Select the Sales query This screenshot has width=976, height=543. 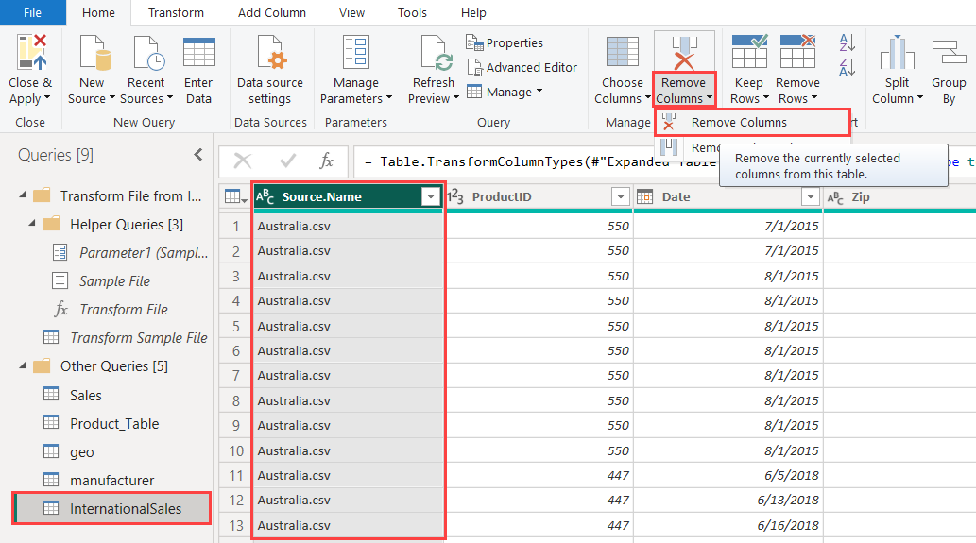point(86,395)
